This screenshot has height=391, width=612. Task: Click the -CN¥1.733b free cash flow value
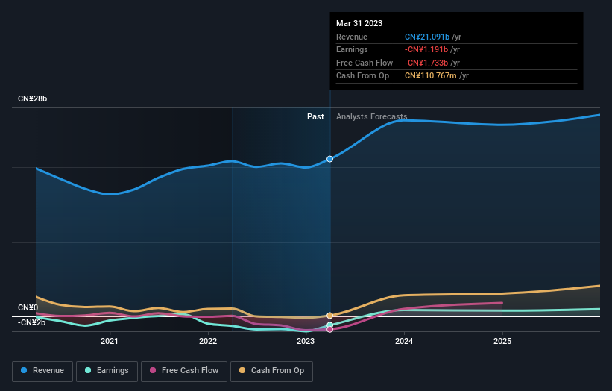(426, 63)
